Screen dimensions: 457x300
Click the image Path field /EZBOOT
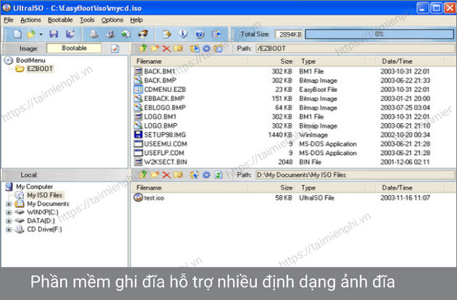[x=355, y=49]
